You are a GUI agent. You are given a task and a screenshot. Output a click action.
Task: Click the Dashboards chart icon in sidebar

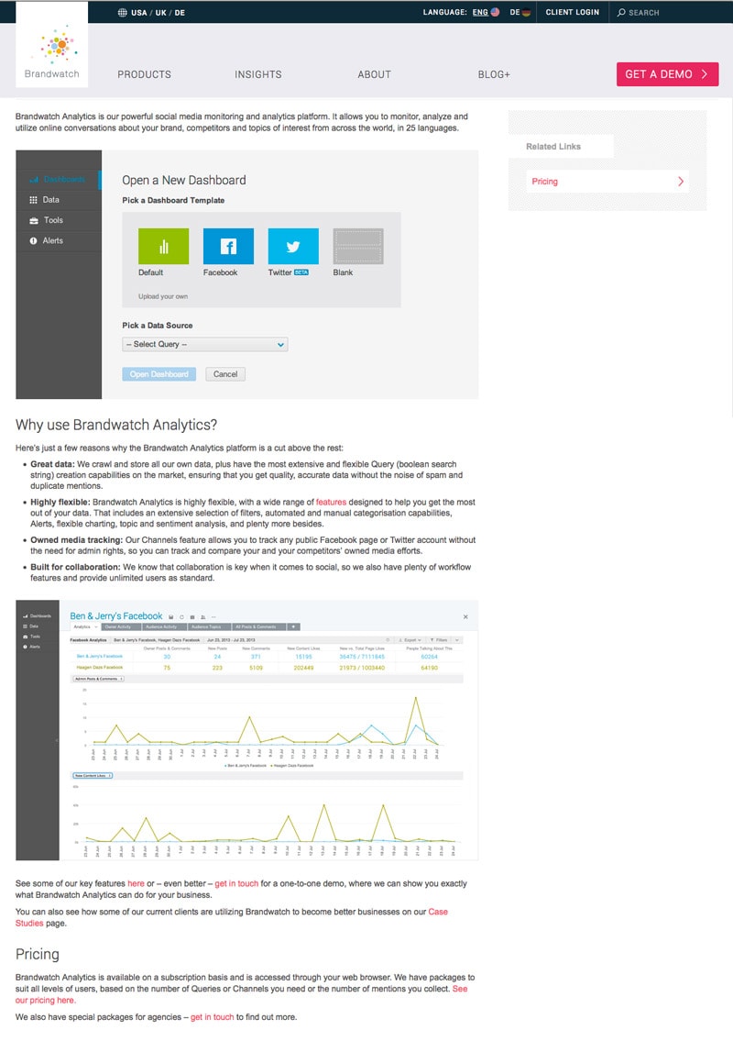pos(34,179)
